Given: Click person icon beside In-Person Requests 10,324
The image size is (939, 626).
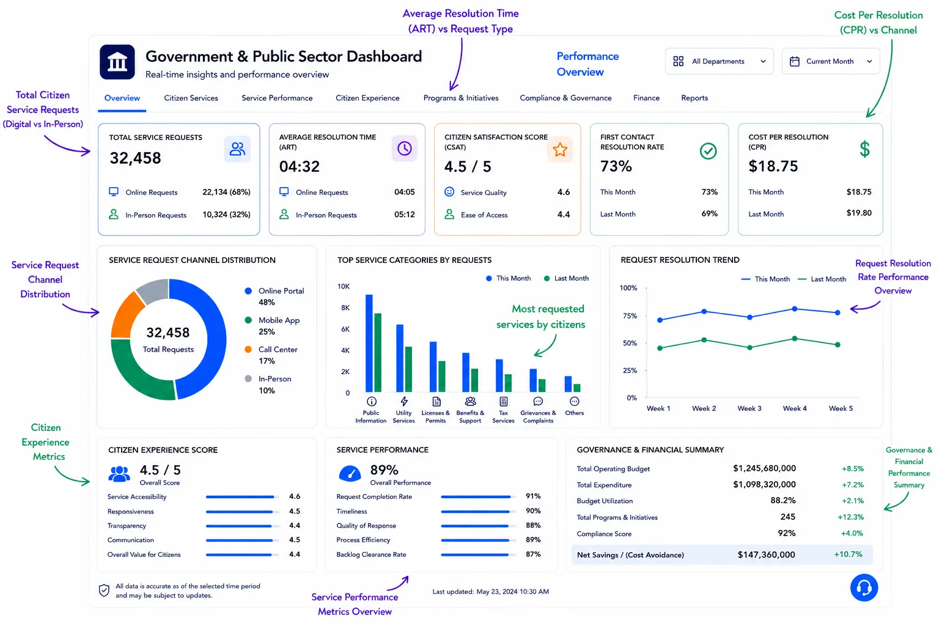Looking at the screenshot, I should (x=114, y=215).
